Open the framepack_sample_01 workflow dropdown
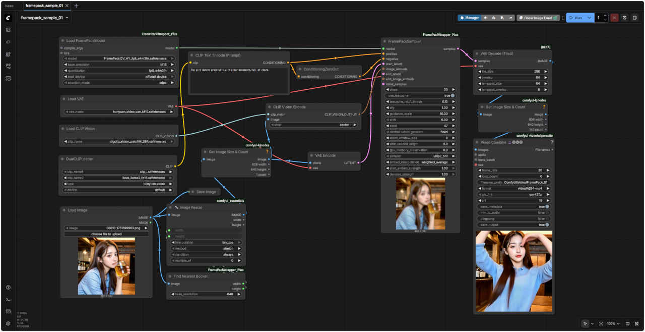This screenshot has width=645, height=332. 67,18
